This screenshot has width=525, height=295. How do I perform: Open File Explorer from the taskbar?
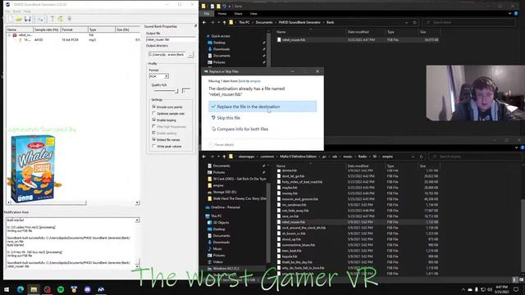point(34,289)
